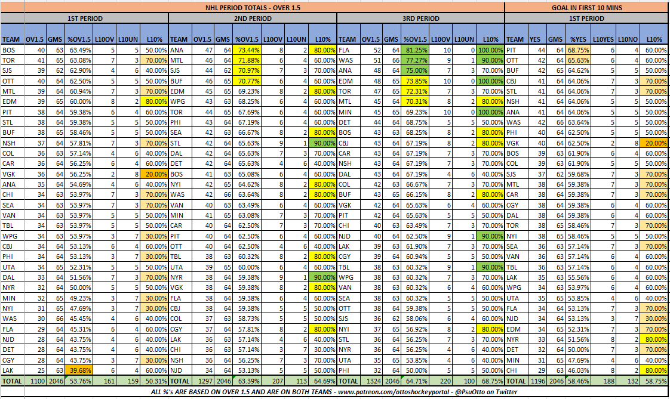670x399 pixels.
Task: Select the 63.49% cell in BOS 1st period row
Action: coord(79,50)
